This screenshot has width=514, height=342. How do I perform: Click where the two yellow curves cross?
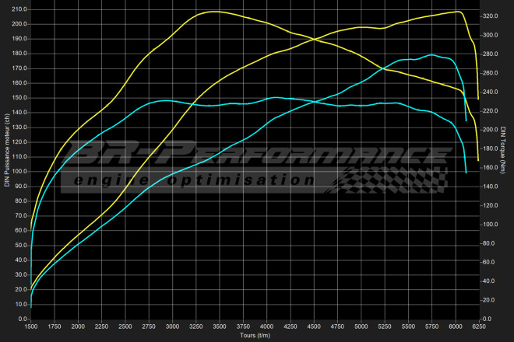click(314, 39)
